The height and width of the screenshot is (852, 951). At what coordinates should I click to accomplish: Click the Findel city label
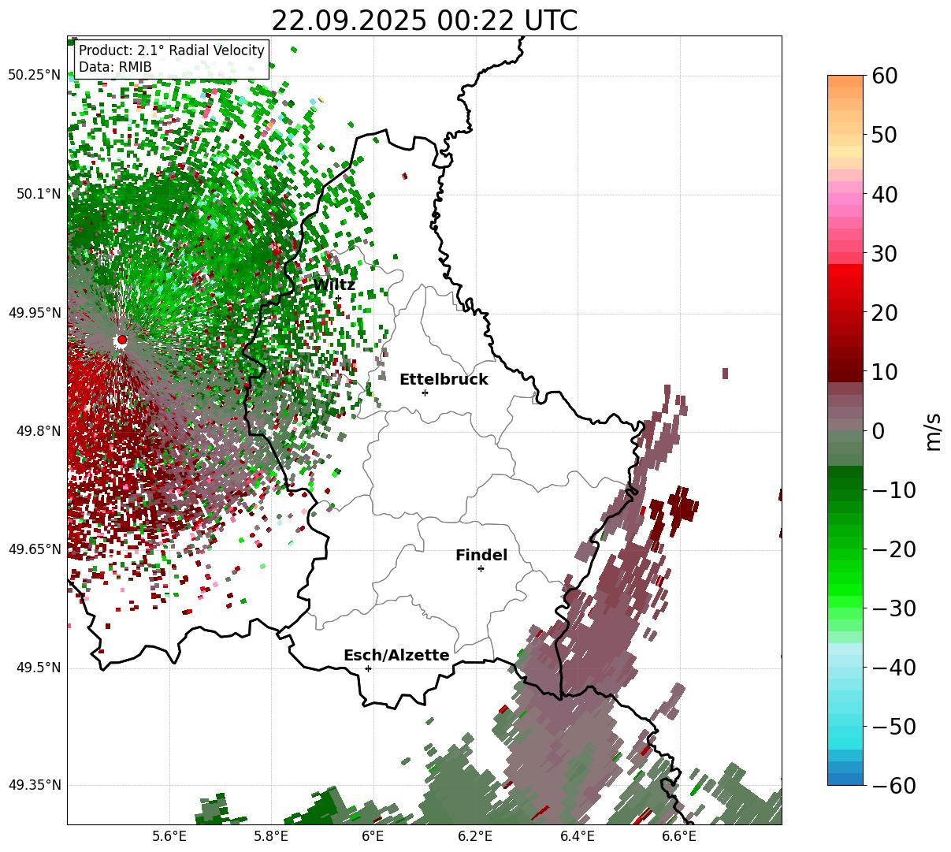[x=481, y=555]
